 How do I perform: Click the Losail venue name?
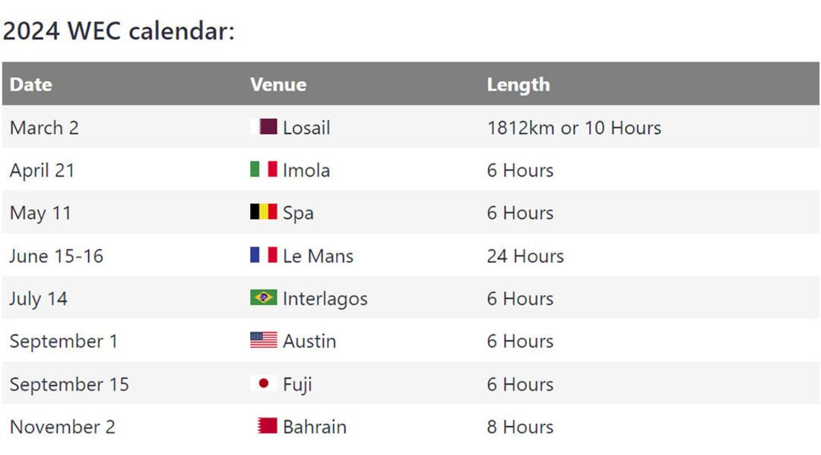306,127
